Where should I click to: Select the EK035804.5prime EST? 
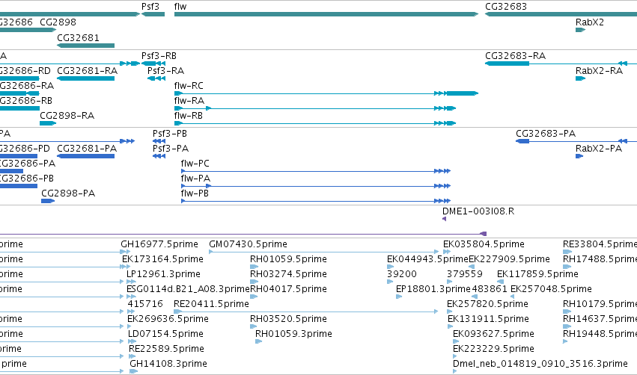[484, 244]
